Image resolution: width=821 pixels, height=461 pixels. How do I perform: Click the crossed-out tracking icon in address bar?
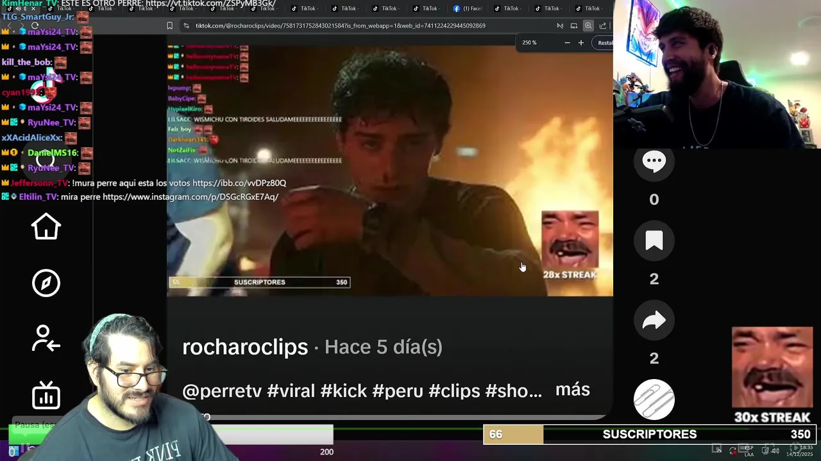(560, 26)
